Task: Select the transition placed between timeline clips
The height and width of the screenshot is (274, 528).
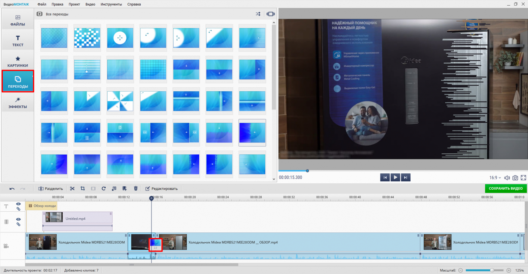Action: [155, 245]
